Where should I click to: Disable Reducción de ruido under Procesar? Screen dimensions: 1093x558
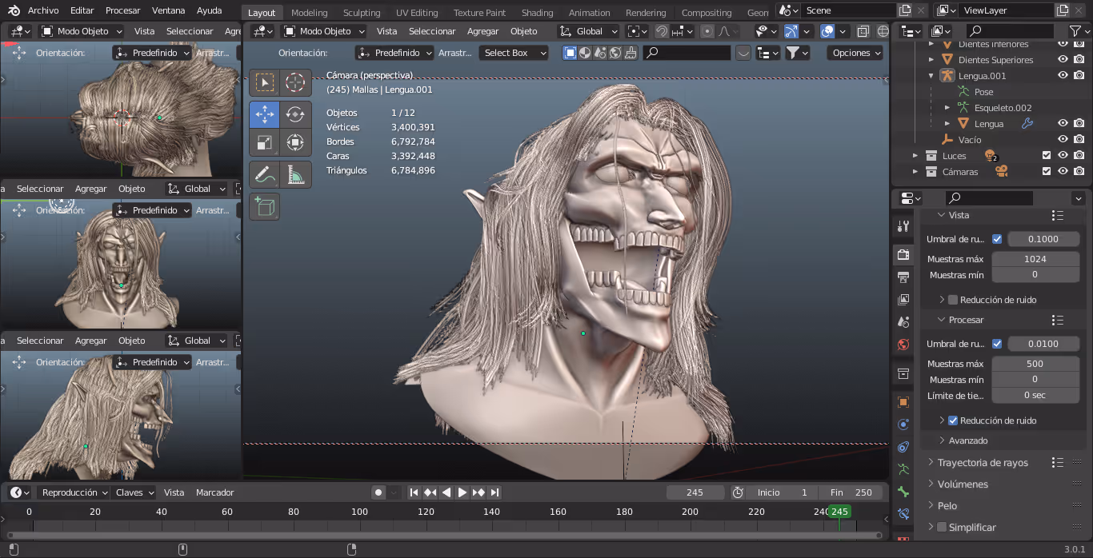coord(953,420)
